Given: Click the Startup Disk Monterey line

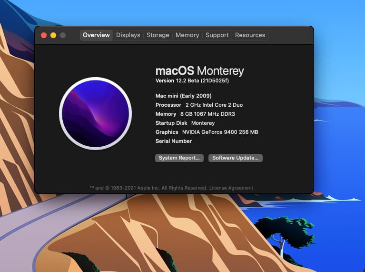Looking at the screenshot, I should [x=185, y=123].
